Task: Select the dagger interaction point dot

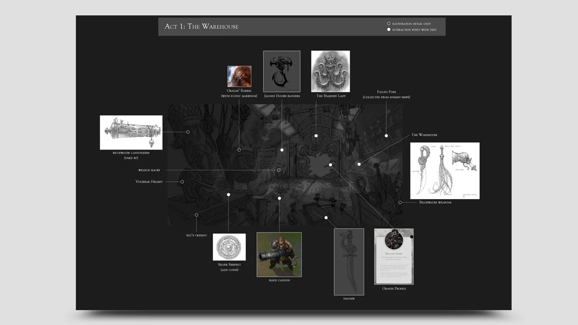Action: click(326, 218)
